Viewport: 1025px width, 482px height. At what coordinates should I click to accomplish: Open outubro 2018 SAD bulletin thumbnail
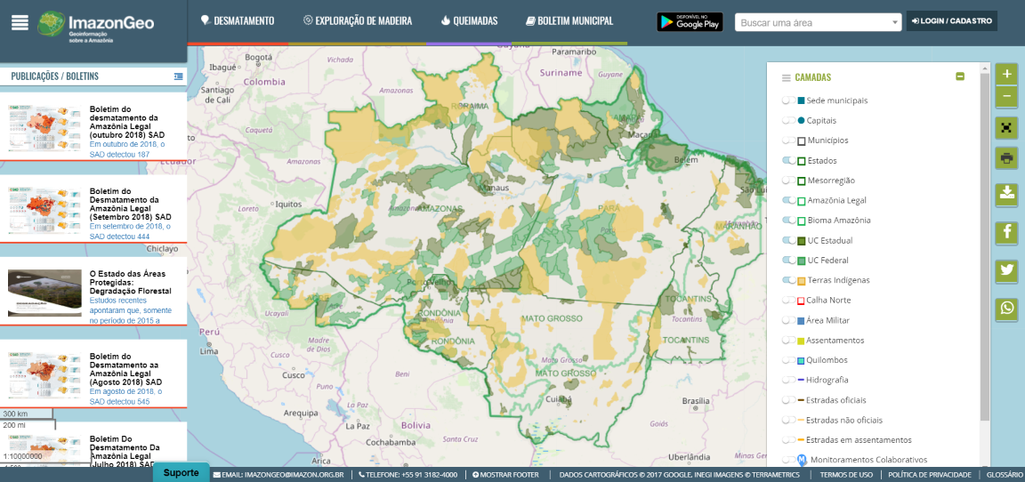coord(44,127)
